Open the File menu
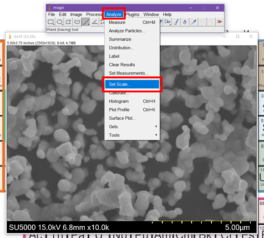Viewport: 264px width, 238px height. pos(51,15)
